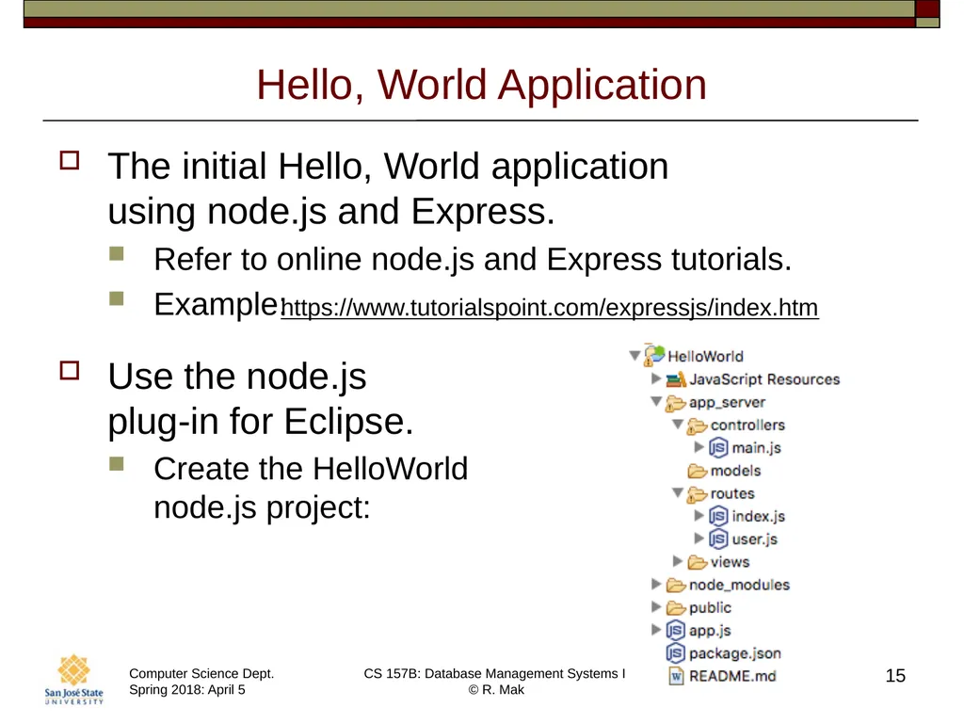The image size is (964, 723).
Task: Select the routes folder label
Action: point(732,493)
